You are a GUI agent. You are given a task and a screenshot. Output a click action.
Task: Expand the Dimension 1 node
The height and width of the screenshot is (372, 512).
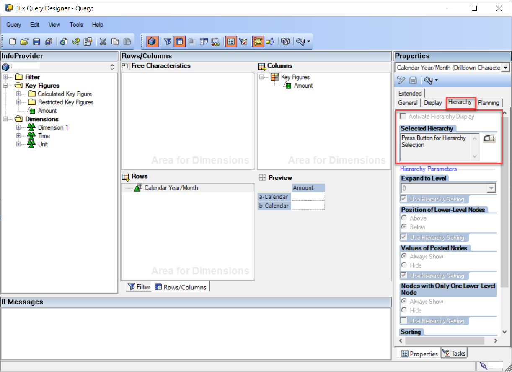tap(18, 127)
